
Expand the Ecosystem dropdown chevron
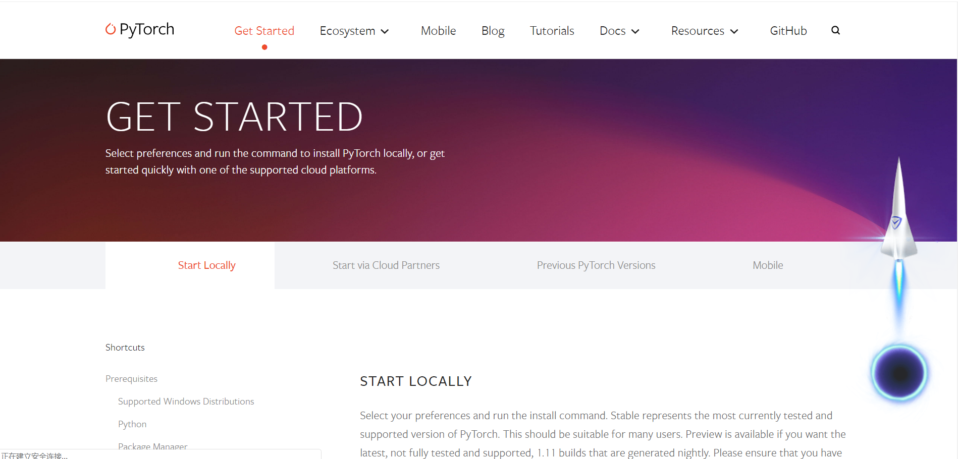coord(385,31)
